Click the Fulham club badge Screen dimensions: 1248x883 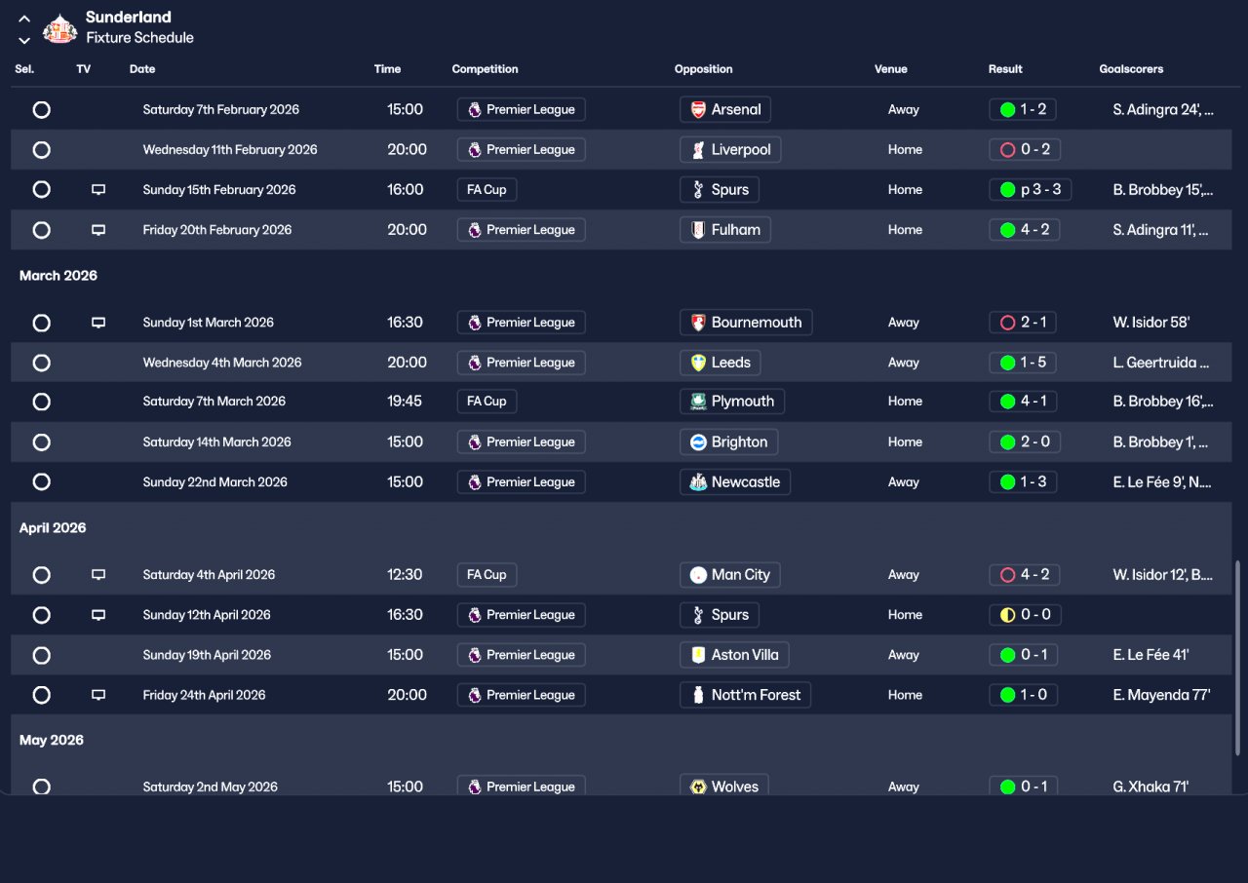[698, 230]
